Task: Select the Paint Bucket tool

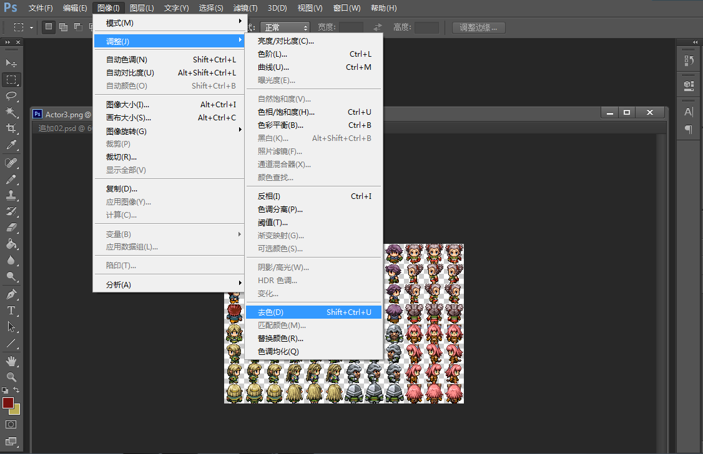Action: tap(11, 244)
